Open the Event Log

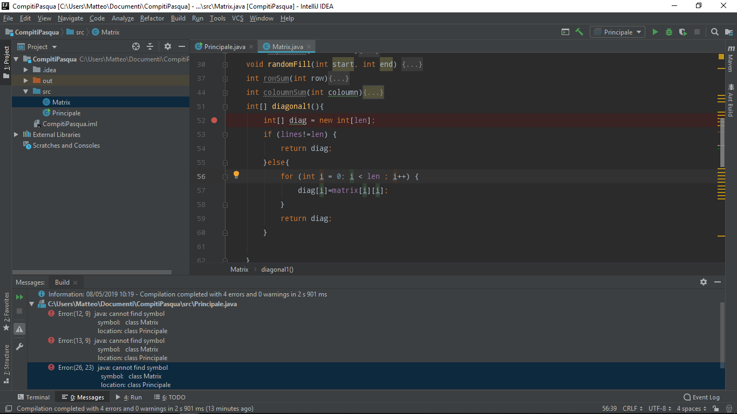(x=701, y=397)
